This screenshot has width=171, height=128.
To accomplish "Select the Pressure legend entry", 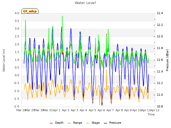I will (x=112, y=123).
